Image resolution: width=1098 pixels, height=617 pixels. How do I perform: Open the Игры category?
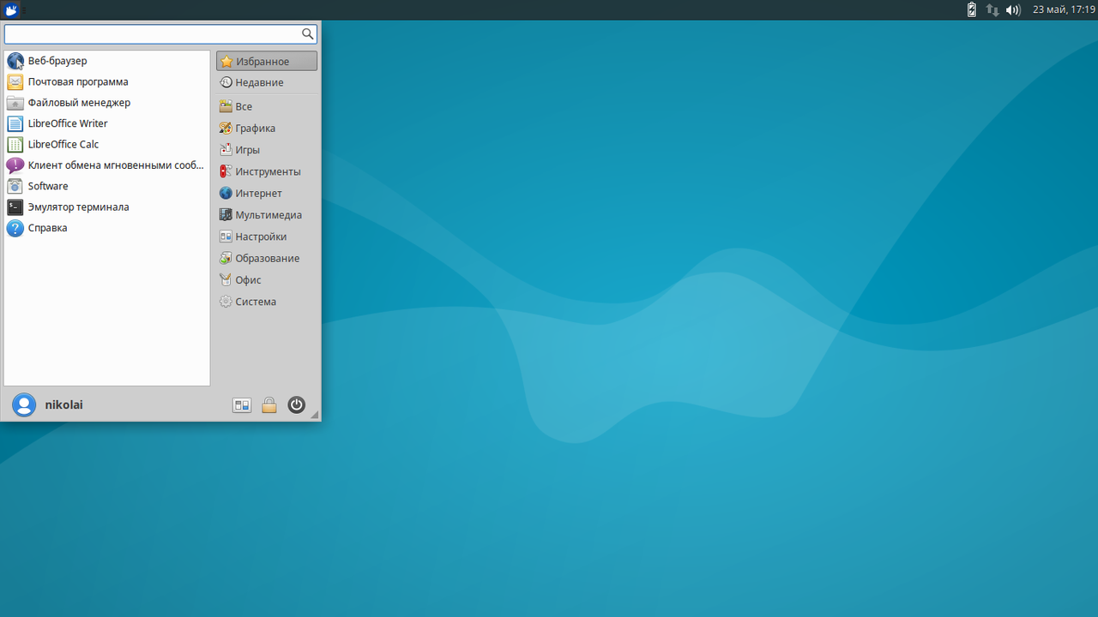pyautogui.click(x=267, y=150)
